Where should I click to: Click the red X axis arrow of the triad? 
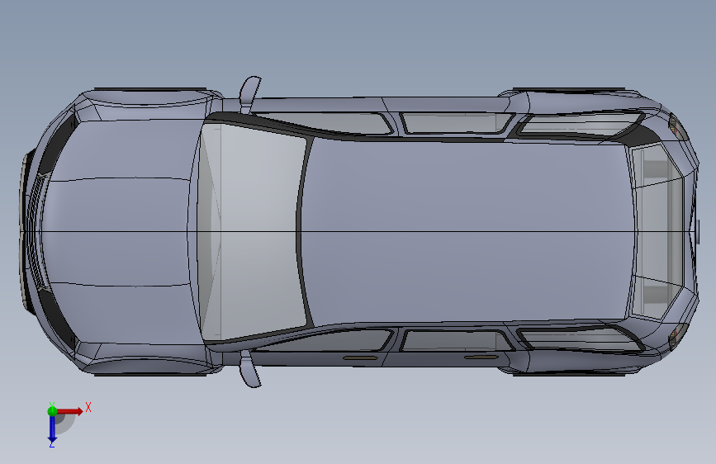(x=70, y=411)
